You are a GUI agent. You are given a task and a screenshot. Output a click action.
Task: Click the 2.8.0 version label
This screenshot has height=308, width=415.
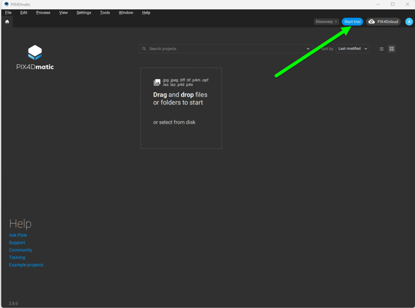coord(13,303)
